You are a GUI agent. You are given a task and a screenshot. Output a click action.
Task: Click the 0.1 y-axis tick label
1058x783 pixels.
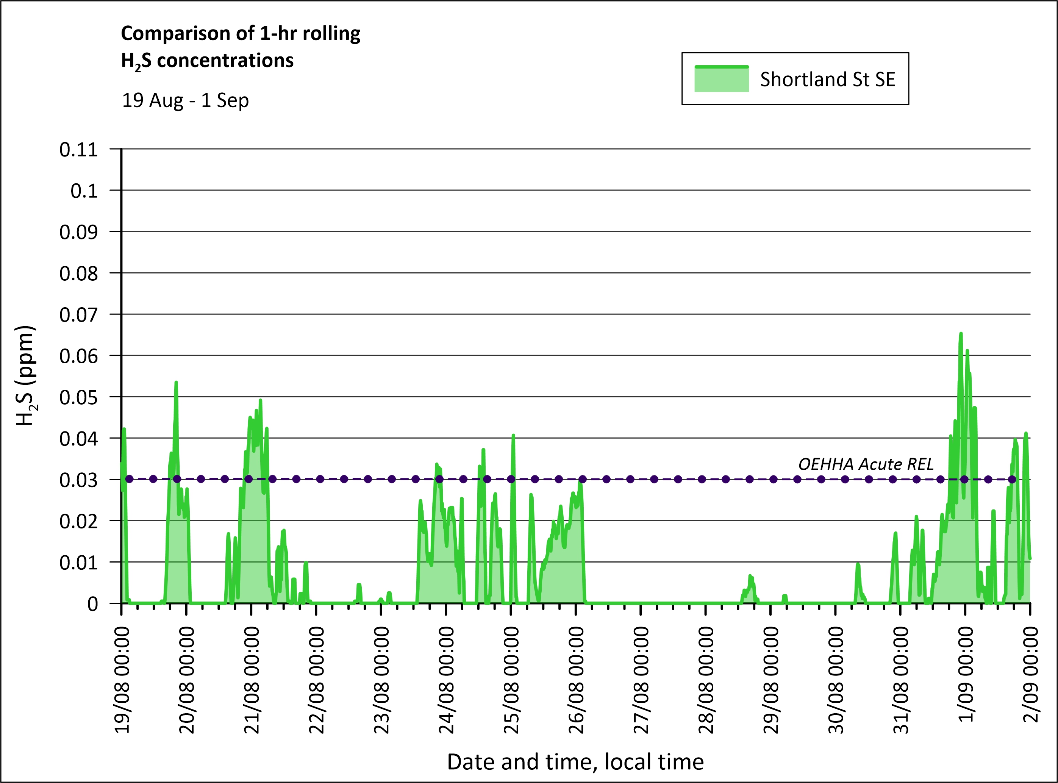click(x=84, y=191)
